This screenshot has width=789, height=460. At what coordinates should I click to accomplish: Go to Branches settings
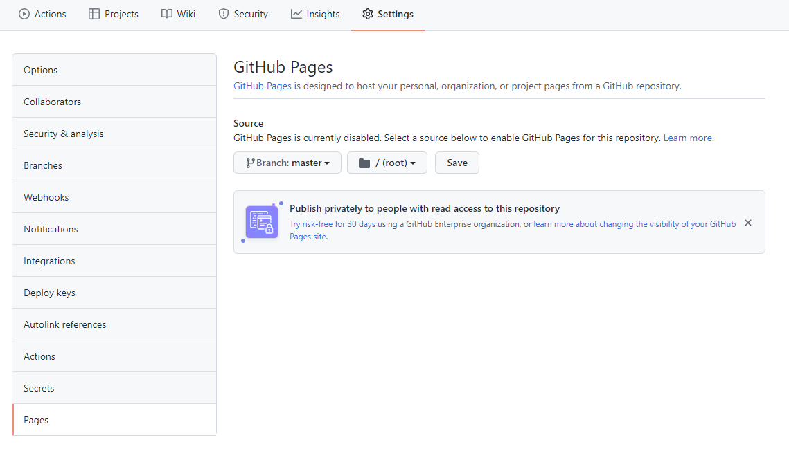pyautogui.click(x=114, y=165)
